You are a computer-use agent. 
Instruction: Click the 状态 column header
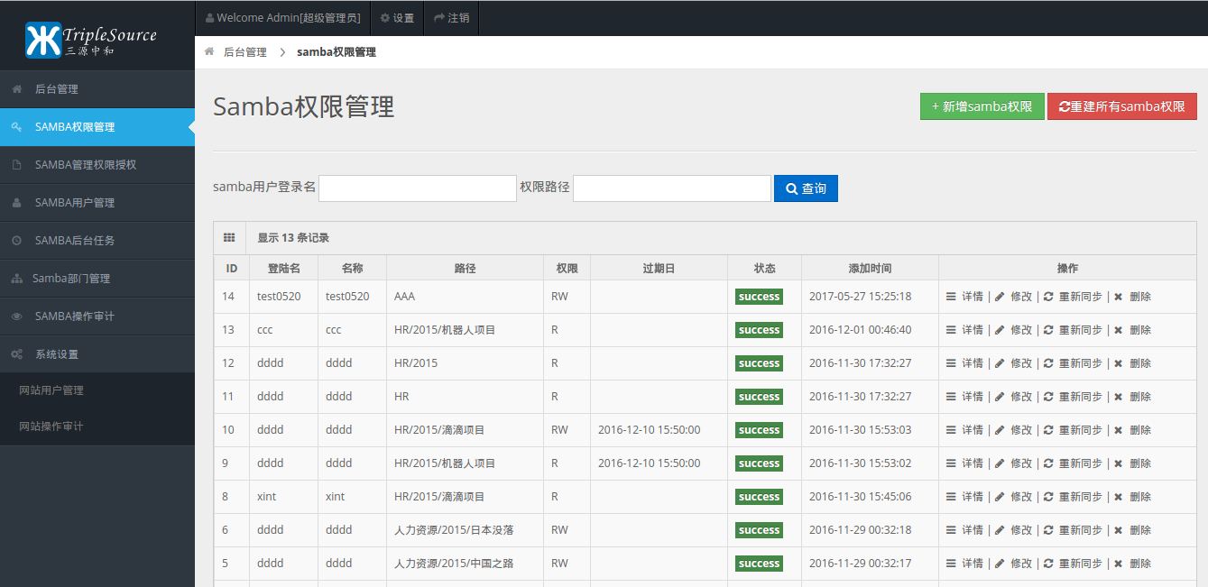point(764,268)
